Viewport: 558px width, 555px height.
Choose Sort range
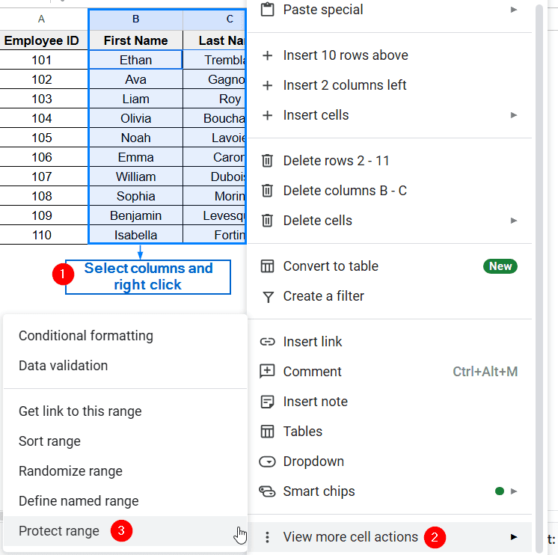click(125, 441)
